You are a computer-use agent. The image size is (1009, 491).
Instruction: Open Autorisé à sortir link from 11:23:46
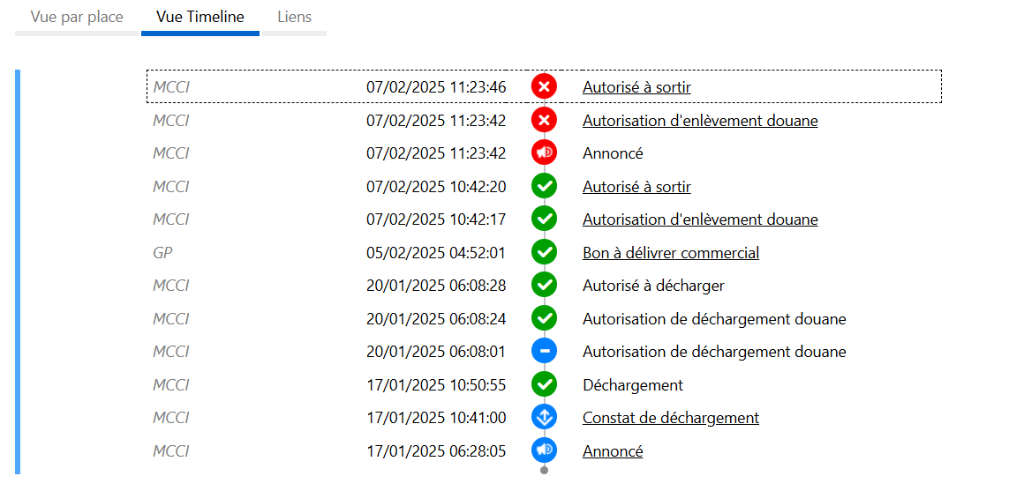click(x=636, y=87)
